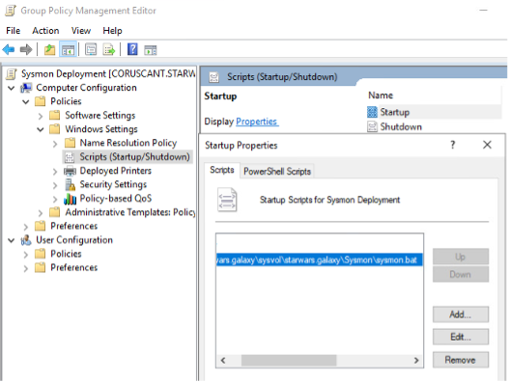Open the Help menu
The width and height of the screenshot is (508, 382).
[x=112, y=31]
